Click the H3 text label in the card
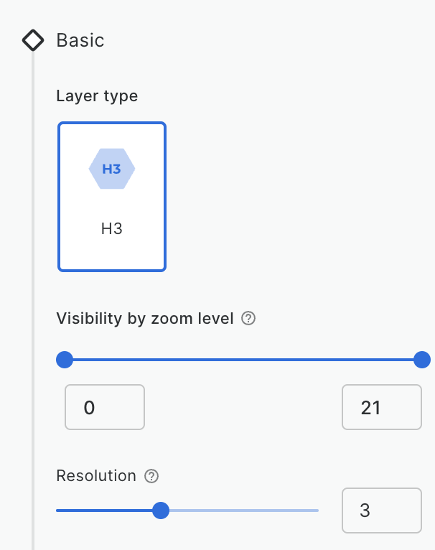The width and height of the screenshot is (435, 550). pos(112,229)
